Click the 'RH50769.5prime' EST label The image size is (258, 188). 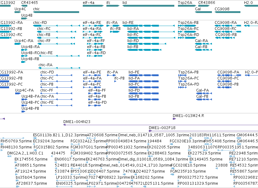point(16,141)
